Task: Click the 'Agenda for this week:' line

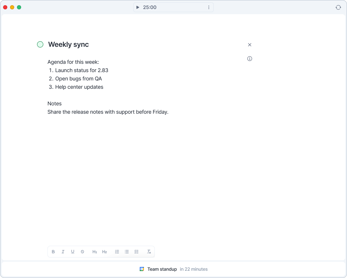Action: tap(73, 62)
